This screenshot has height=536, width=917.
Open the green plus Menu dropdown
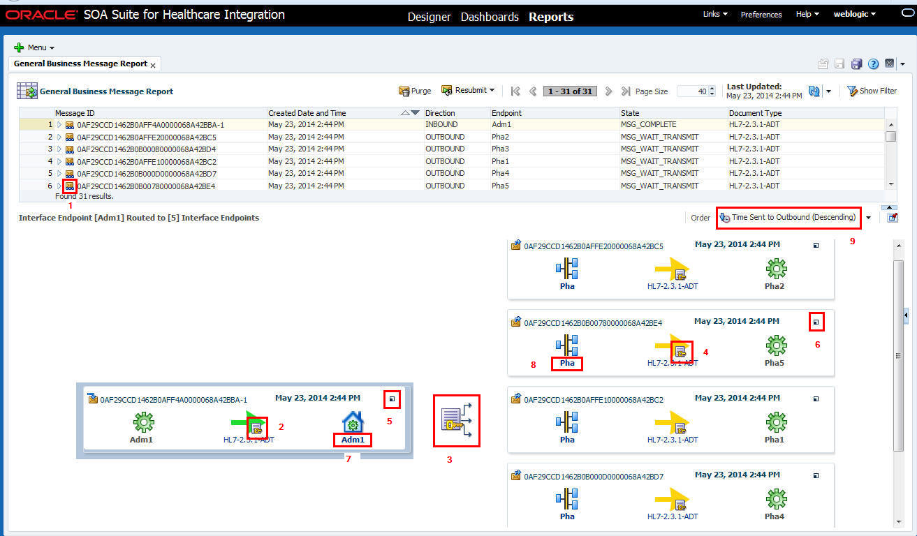34,47
